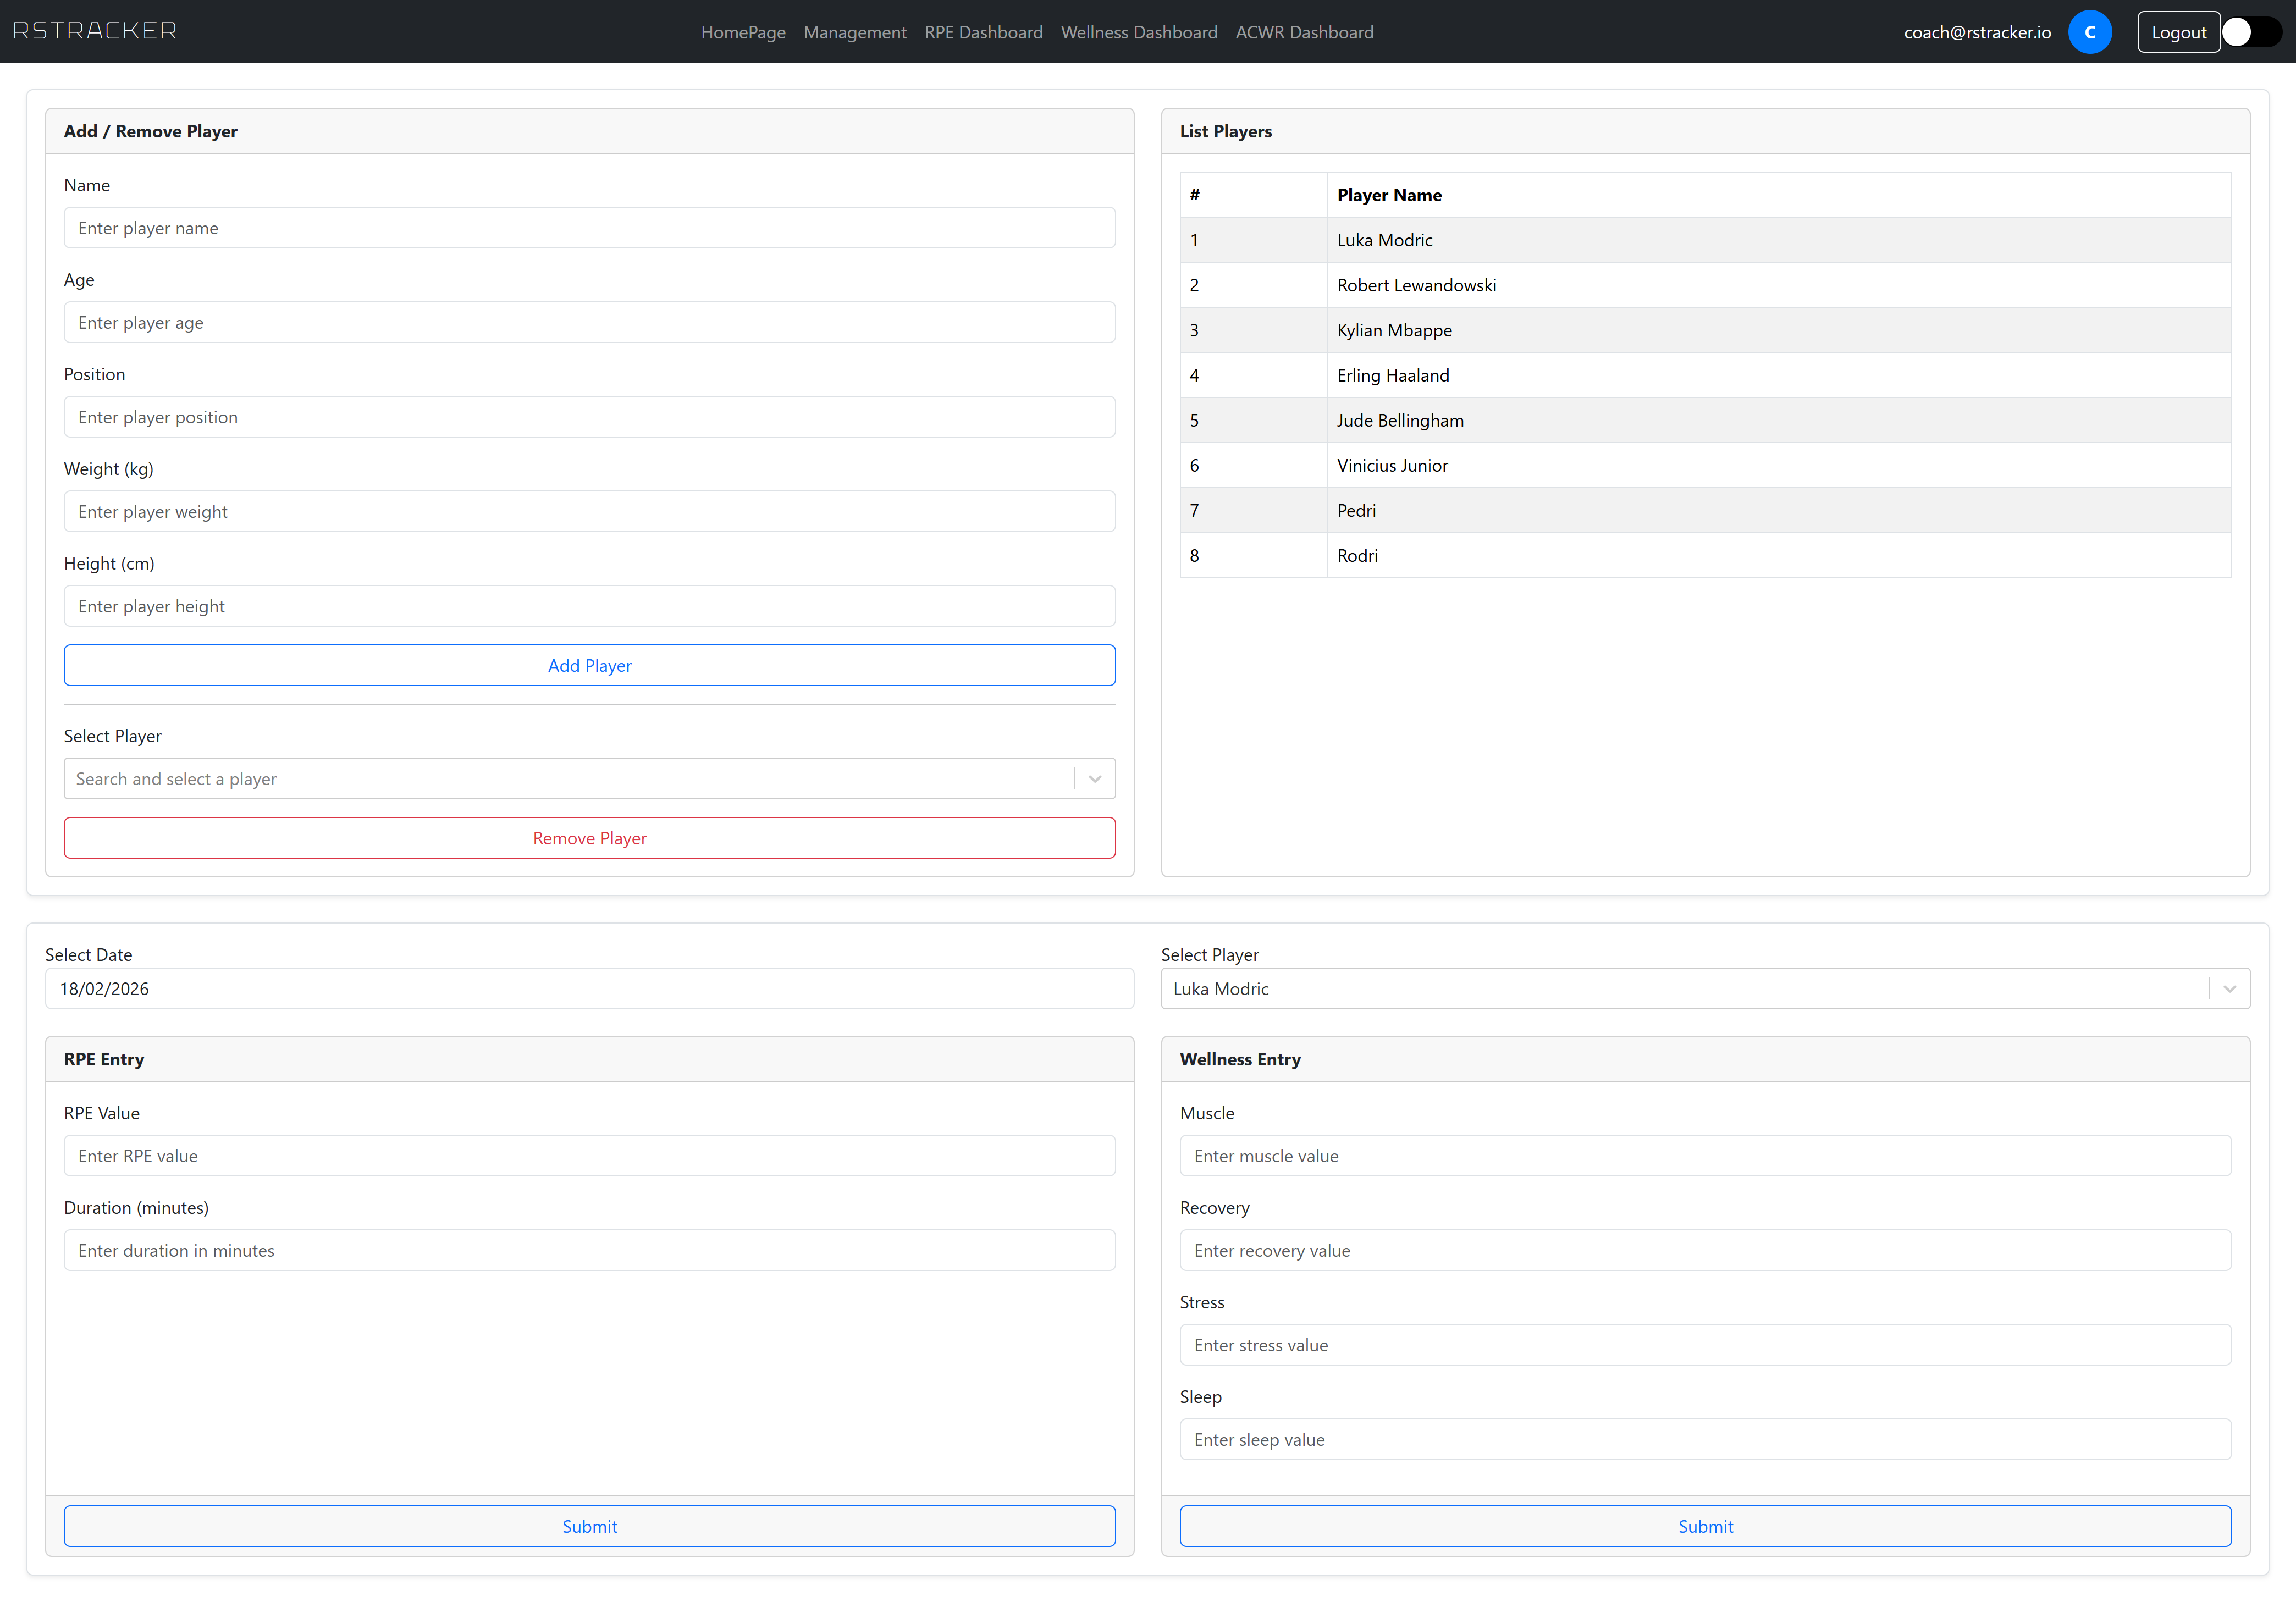Open ACWR Dashboard page
The image size is (2296, 1602).
point(1304,32)
